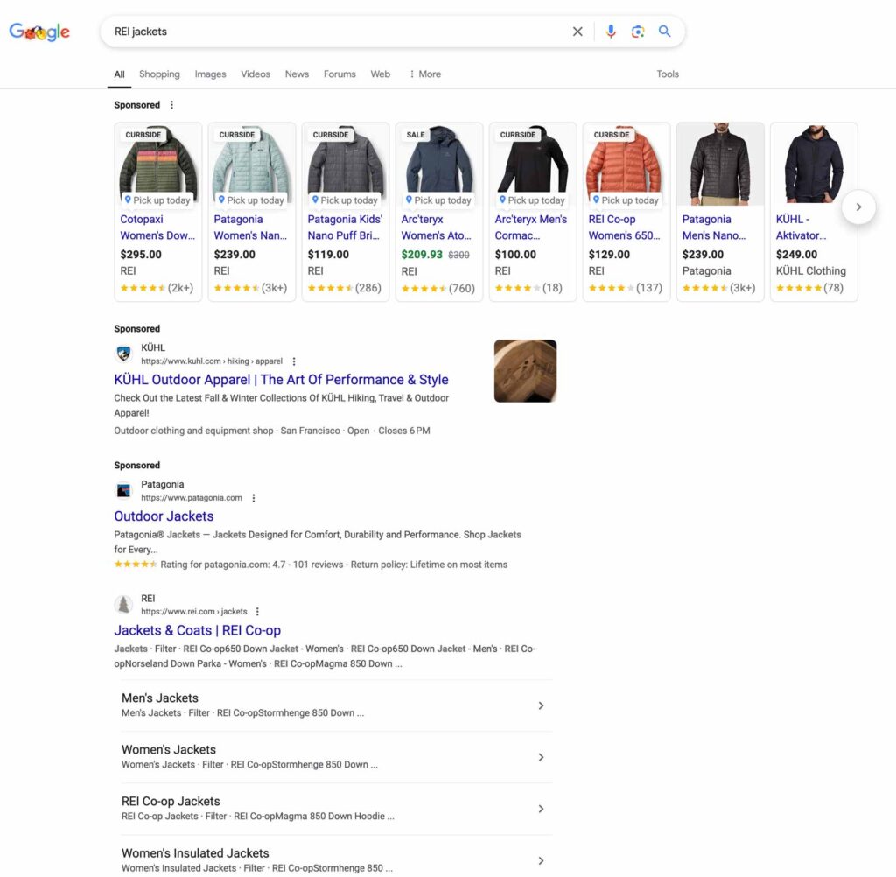Clear the search box with the X icon
Screen dimensions: 896x877
click(577, 31)
